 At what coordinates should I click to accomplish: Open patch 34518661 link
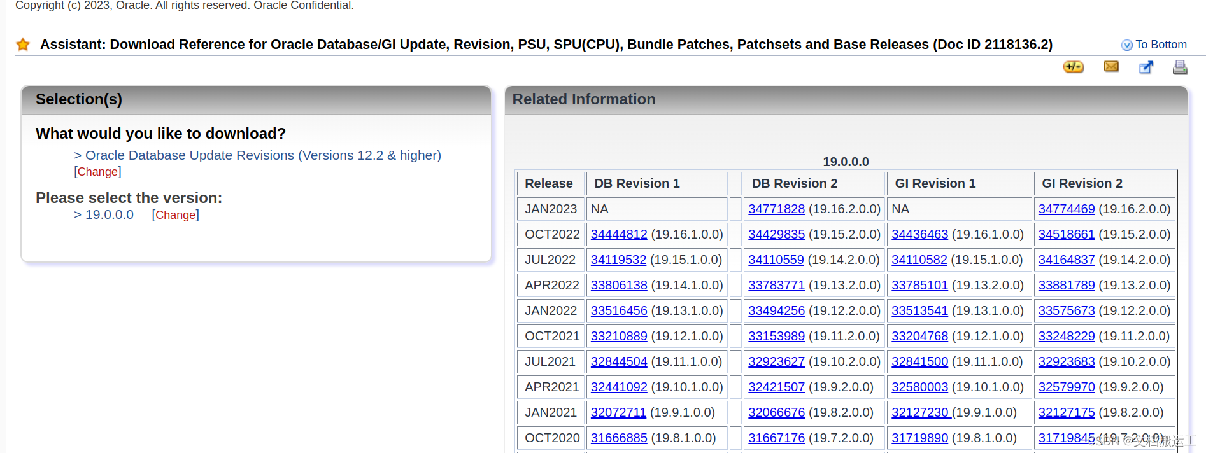(x=1067, y=234)
